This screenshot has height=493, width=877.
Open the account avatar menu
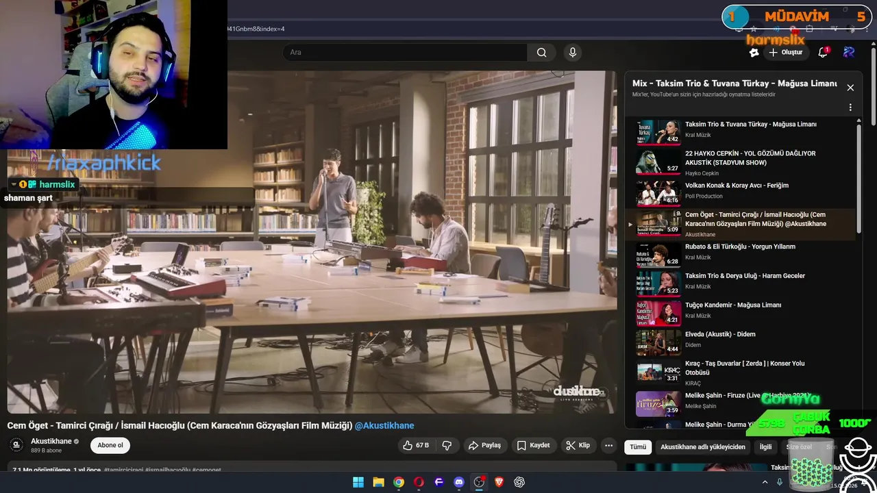click(849, 52)
